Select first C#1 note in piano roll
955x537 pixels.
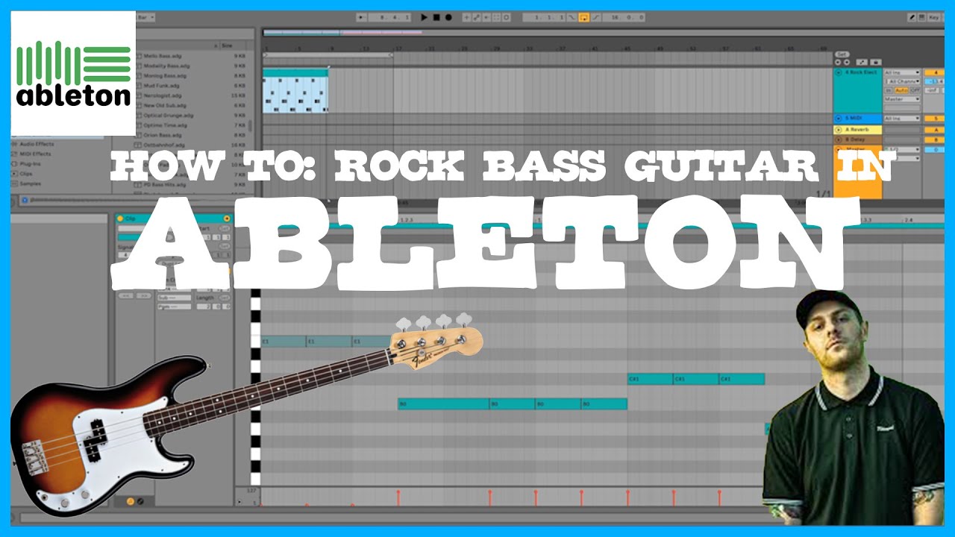coord(651,379)
